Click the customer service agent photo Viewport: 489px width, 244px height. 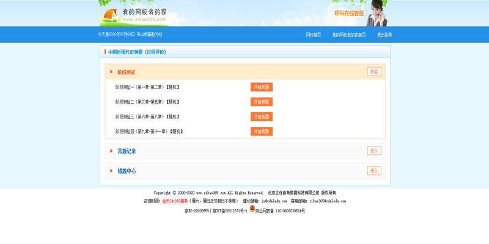[376, 12]
